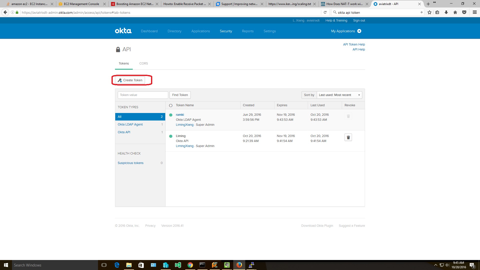Screen dimensions: 480x270
Task: Click the Token value search field
Action: tap(143, 95)
